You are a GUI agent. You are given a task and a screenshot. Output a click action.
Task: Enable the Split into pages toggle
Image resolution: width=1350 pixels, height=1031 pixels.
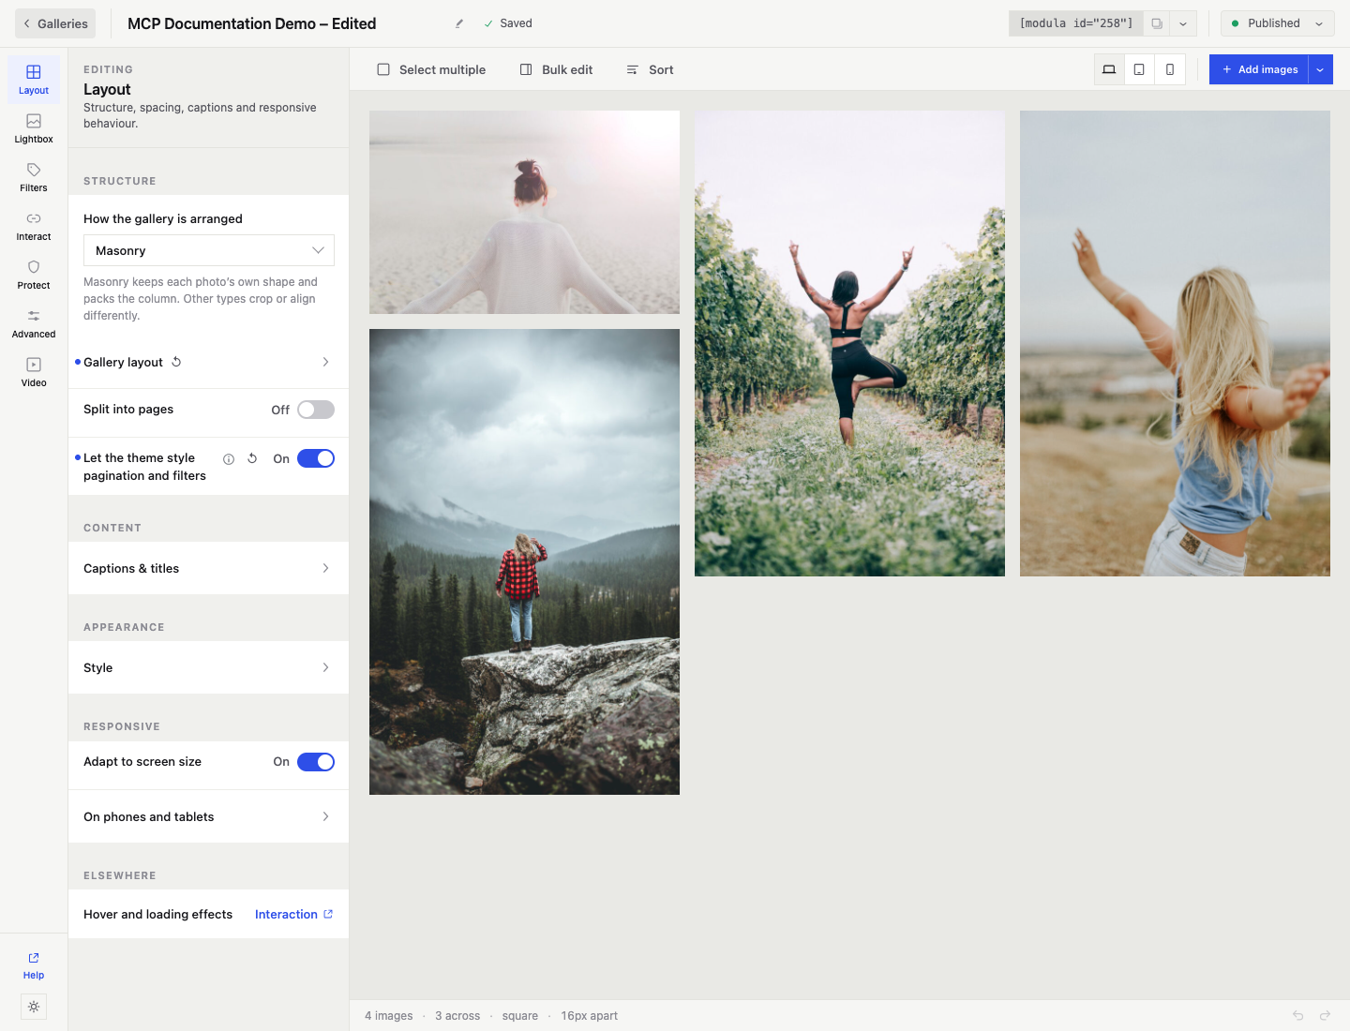[316, 410]
